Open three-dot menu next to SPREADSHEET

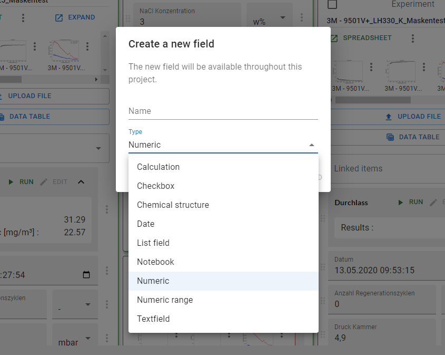point(413,39)
